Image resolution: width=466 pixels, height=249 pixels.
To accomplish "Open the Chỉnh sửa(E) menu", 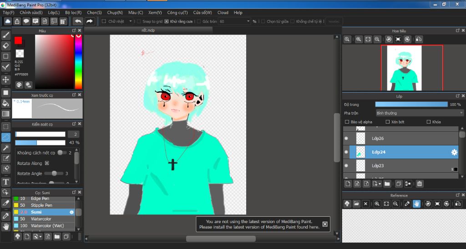I will [31, 12].
